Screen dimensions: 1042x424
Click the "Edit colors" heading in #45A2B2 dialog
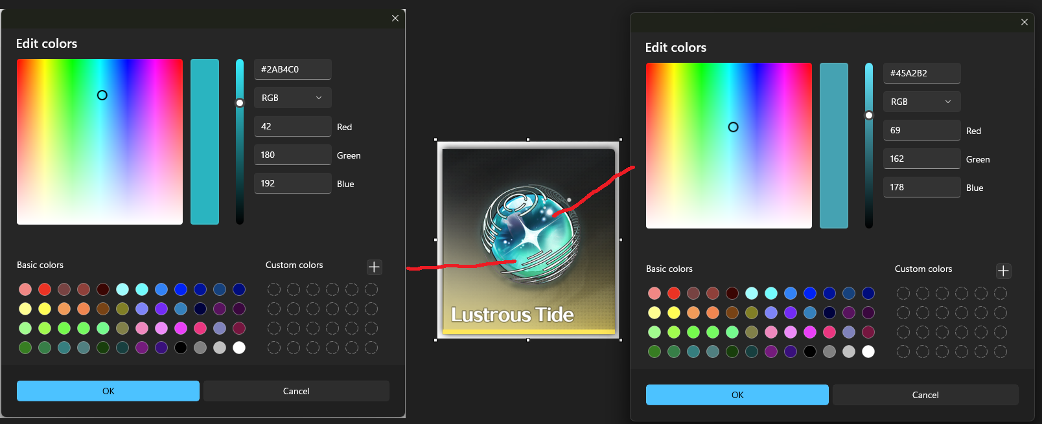click(676, 47)
